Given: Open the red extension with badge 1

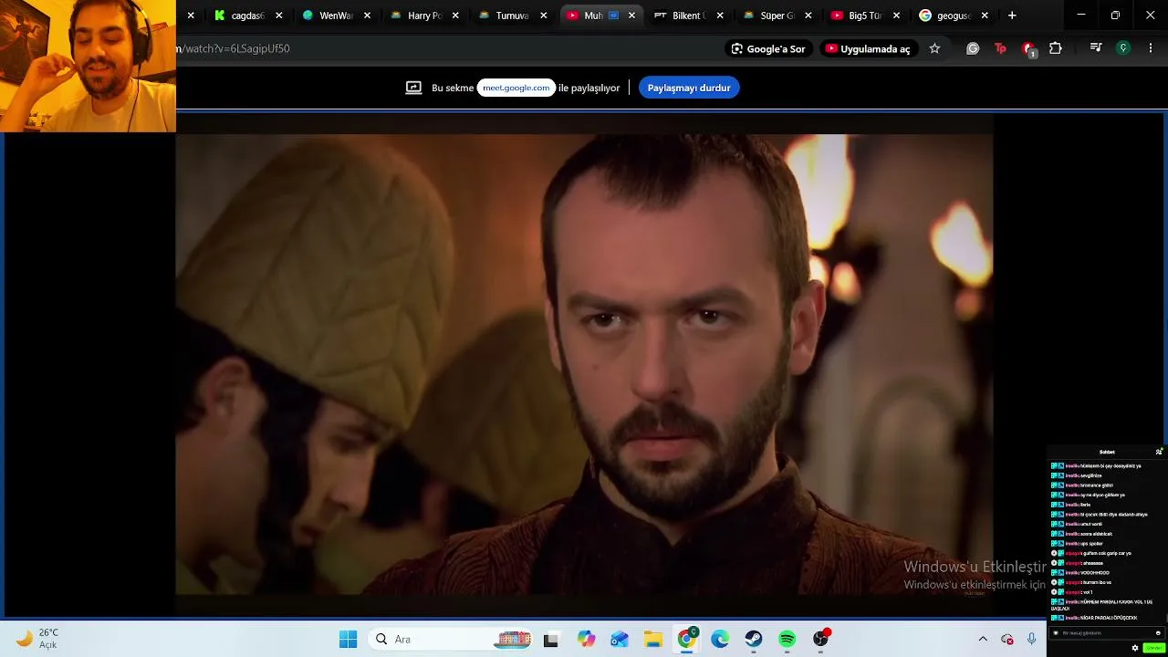Looking at the screenshot, I should (1028, 49).
